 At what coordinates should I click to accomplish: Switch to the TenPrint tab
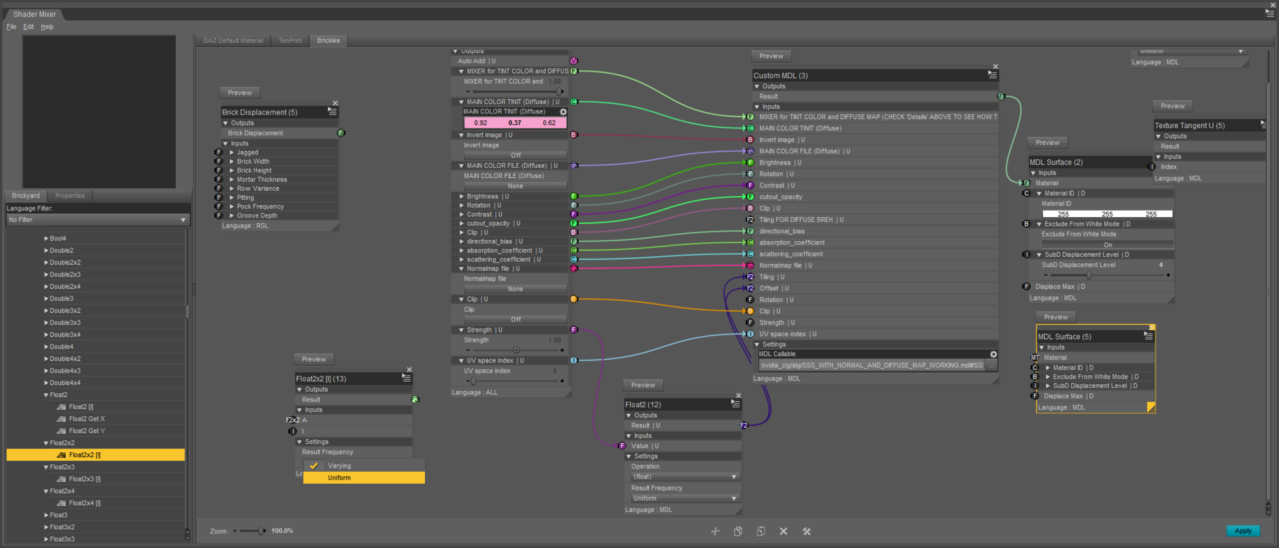click(x=290, y=40)
